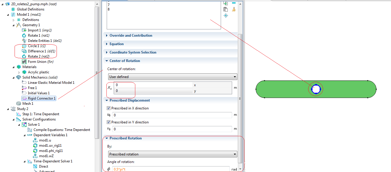
Task: Select the mod1.u variable
Action: click(x=45, y=140)
